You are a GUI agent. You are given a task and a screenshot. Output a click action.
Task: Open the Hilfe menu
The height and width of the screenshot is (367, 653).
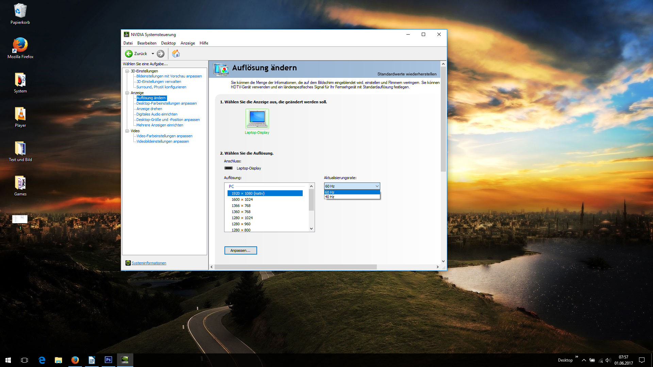[x=204, y=43]
